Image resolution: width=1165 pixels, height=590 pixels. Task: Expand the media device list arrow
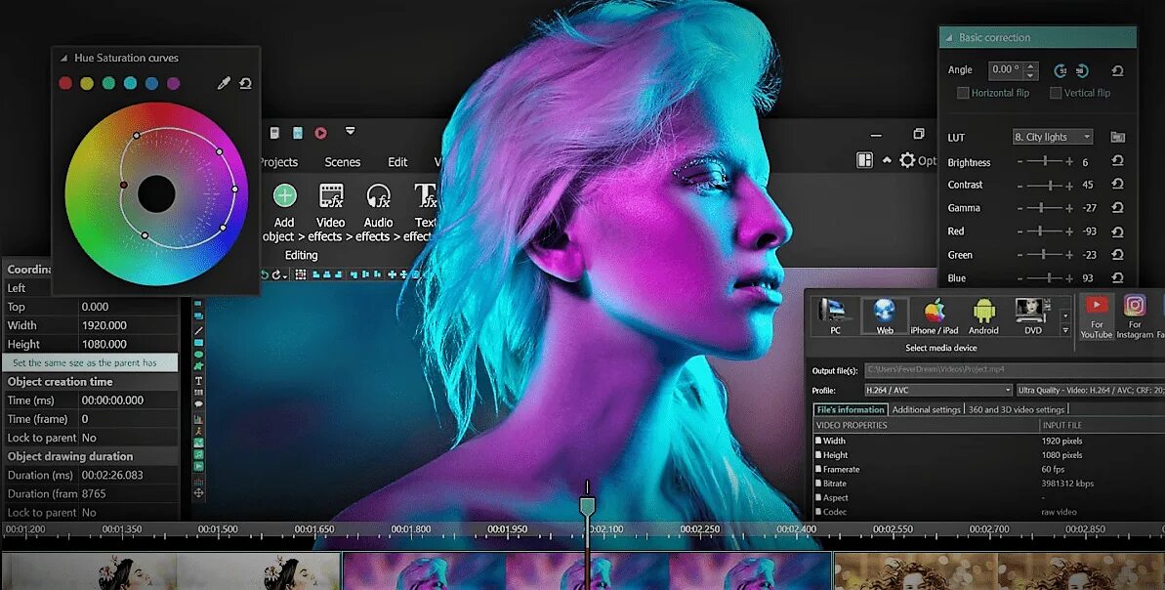(1064, 330)
